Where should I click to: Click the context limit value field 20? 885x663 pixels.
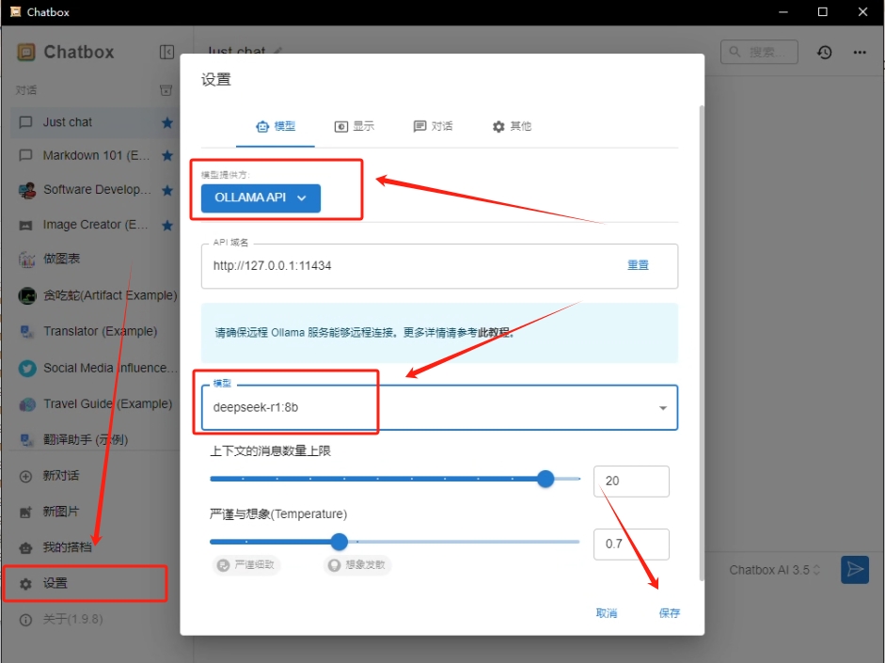click(631, 481)
